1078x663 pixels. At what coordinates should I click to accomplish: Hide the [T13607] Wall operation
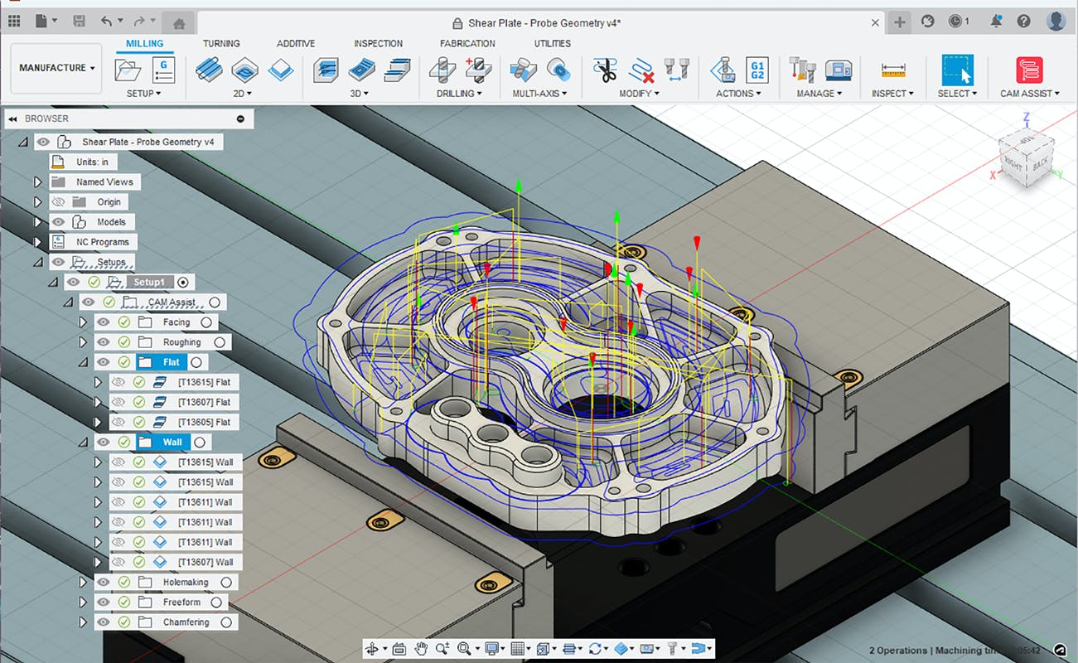point(117,562)
